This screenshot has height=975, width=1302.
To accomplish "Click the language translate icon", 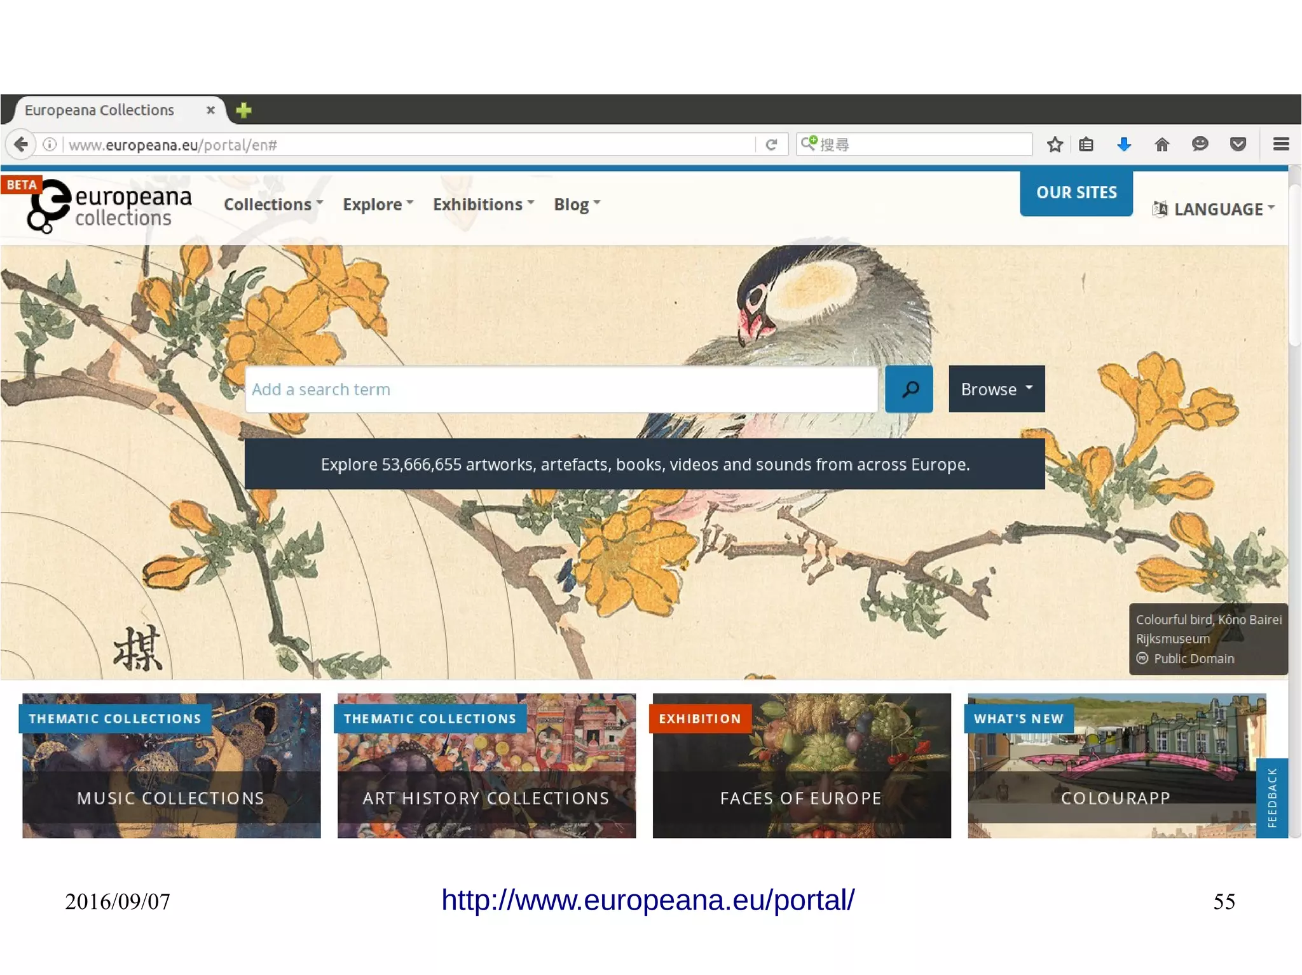I will (1160, 209).
